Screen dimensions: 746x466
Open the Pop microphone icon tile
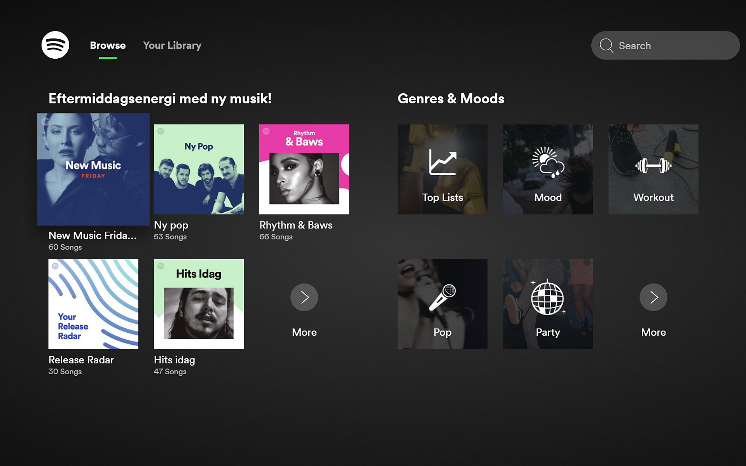click(x=442, y=304)
